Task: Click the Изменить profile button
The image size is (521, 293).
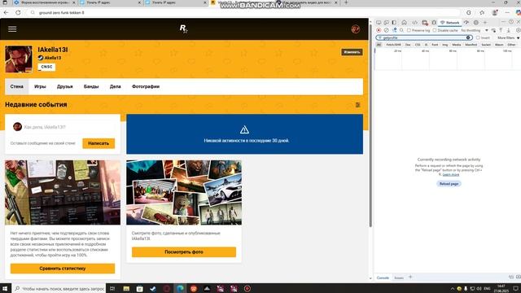Action: pyautogui.click(x=352, y=52)
